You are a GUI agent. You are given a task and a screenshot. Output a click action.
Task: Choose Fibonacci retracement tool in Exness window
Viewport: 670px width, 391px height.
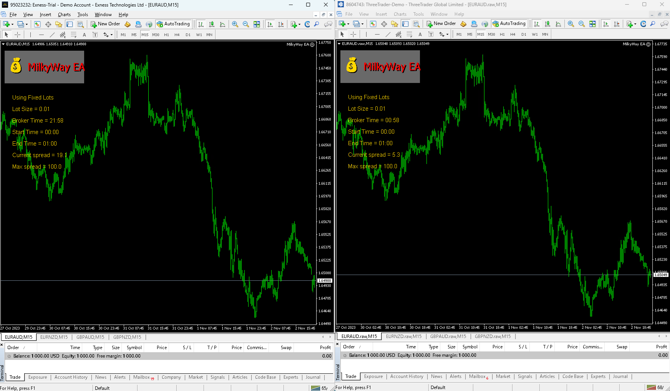pyautogui.click(x=73, y=35)
